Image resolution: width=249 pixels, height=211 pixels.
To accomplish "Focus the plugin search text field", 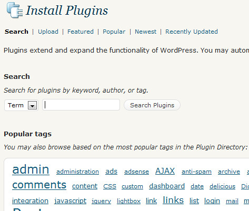I will [81, 105].
